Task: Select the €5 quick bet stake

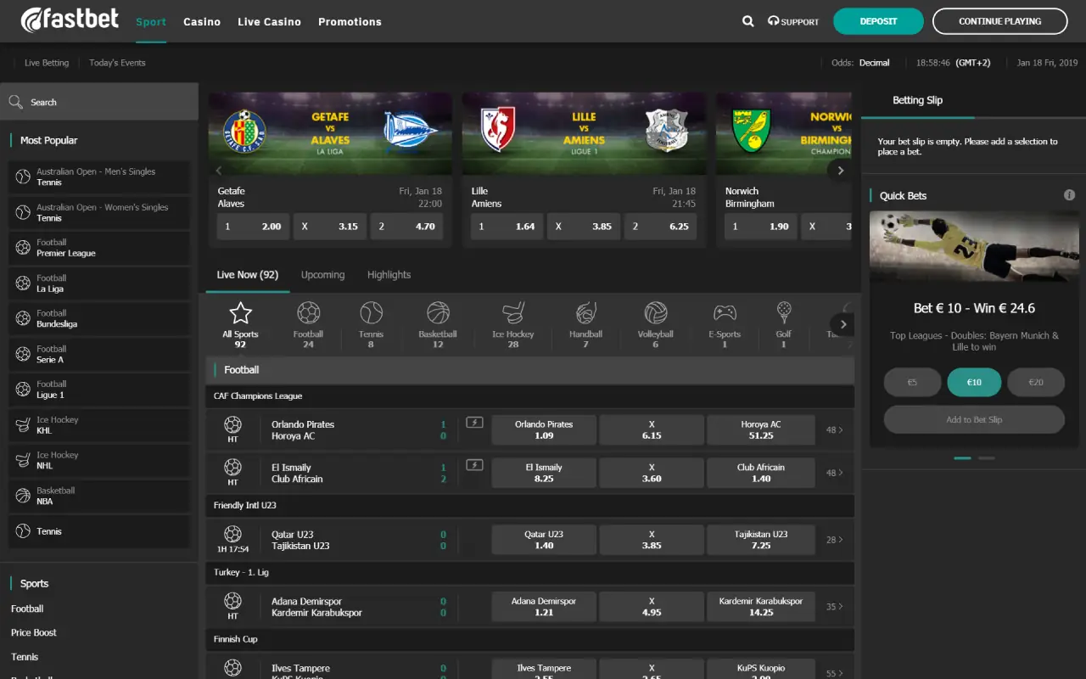Action: point(912,382)
